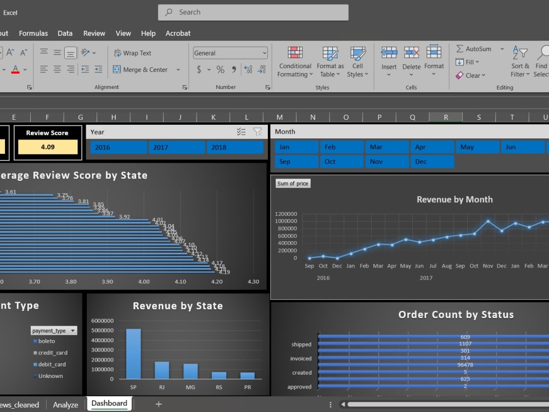Click Merge & Center button
Screen dimensions: 549x412
point(140,69)
